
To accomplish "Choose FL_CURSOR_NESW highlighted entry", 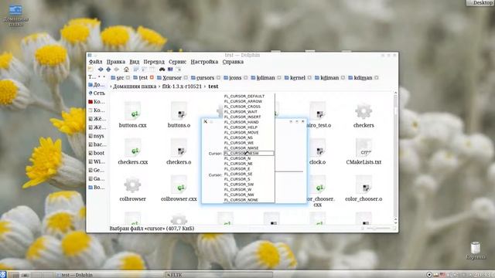I will pyautogui.click(x=249, y=153).
